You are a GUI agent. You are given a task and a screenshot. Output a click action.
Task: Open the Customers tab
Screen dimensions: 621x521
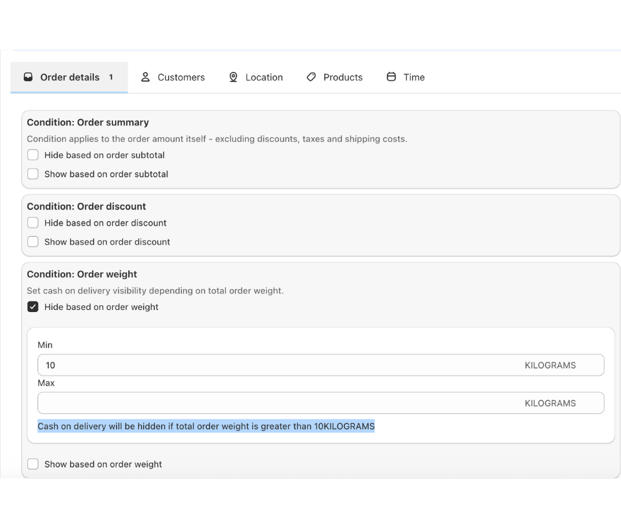(180, 77)
